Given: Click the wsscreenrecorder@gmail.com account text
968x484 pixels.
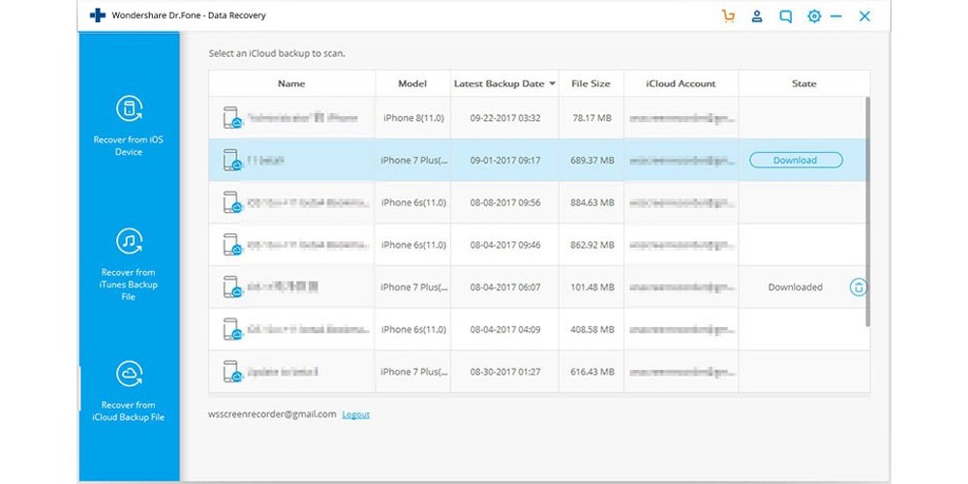Looking at the screenshot, I should tap(272, 414).
